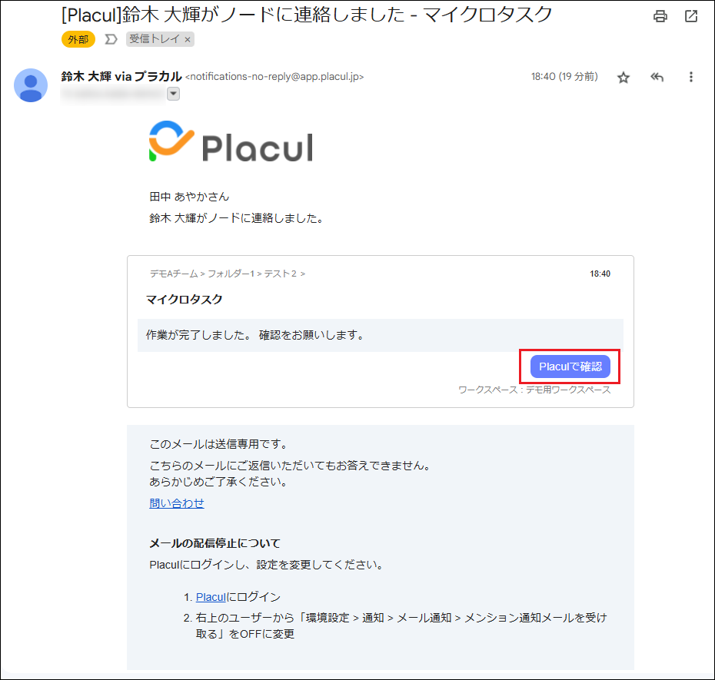Print this email with the printer icon

660,16
